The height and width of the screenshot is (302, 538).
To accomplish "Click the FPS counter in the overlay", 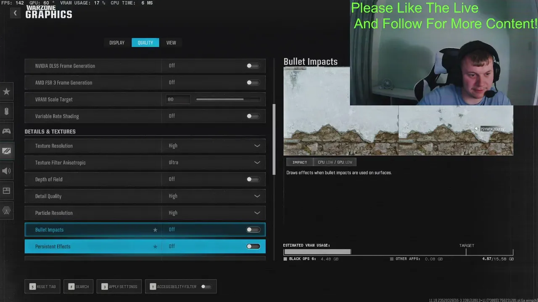I will 12,3.
